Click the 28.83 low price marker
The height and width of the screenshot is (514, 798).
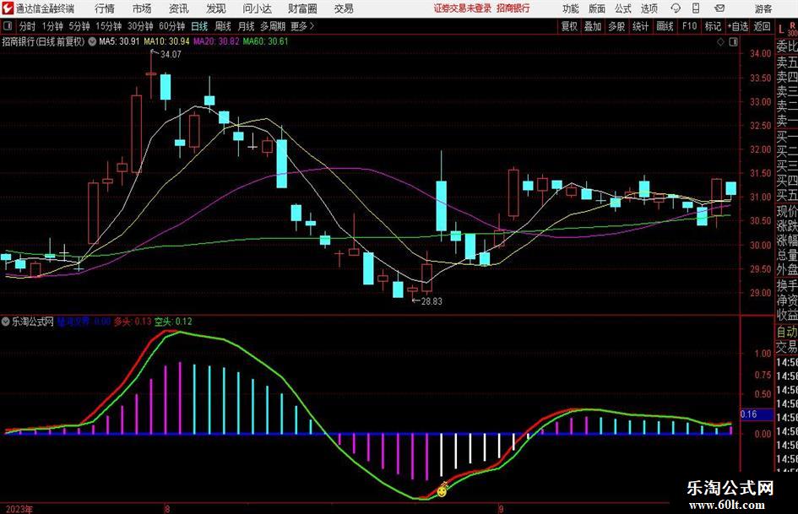pos(432,301)
